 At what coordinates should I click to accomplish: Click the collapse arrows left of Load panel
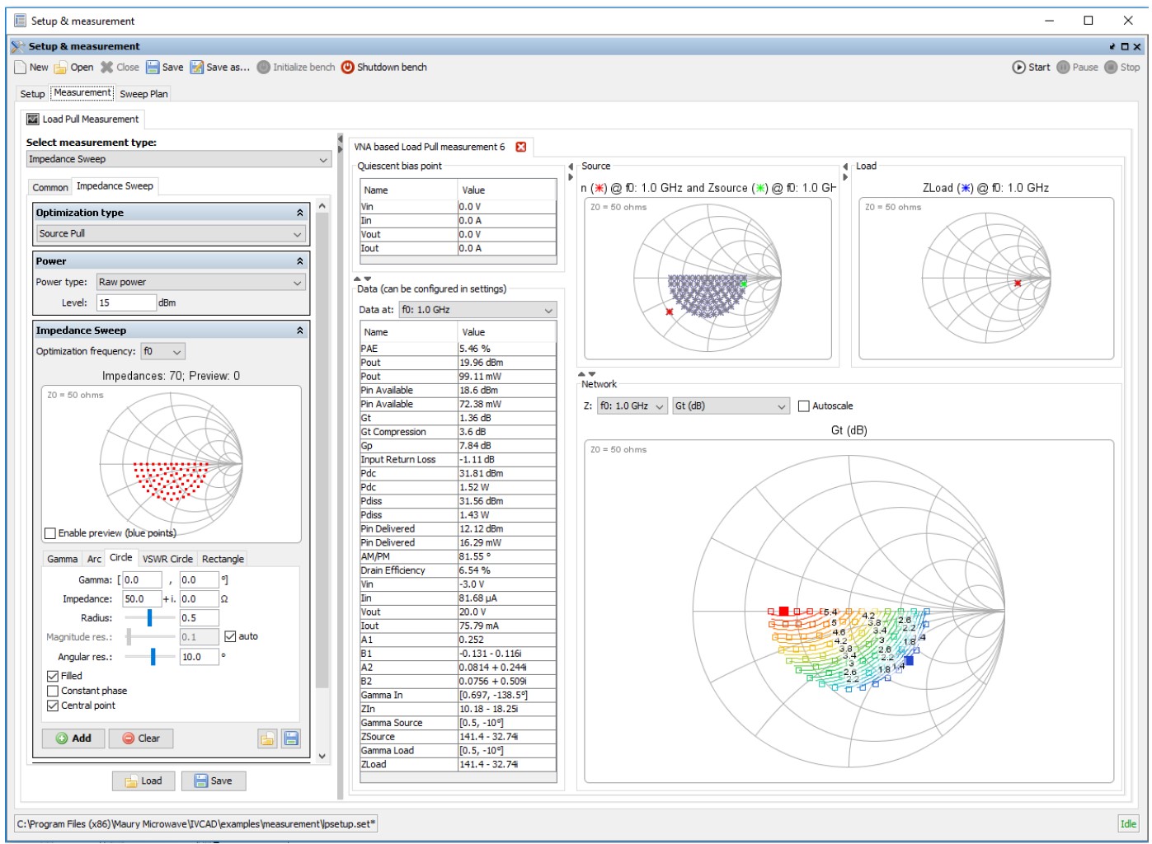(x=845, y=171)
